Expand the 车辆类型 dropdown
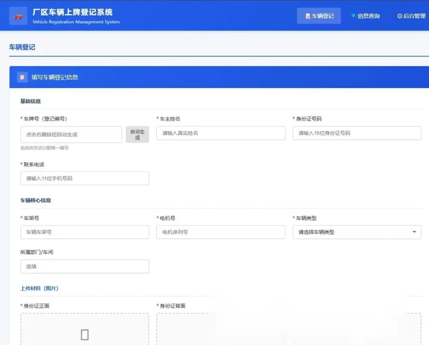Image resolution: width=429 pixels, height=345 pixels. (357, 232)
